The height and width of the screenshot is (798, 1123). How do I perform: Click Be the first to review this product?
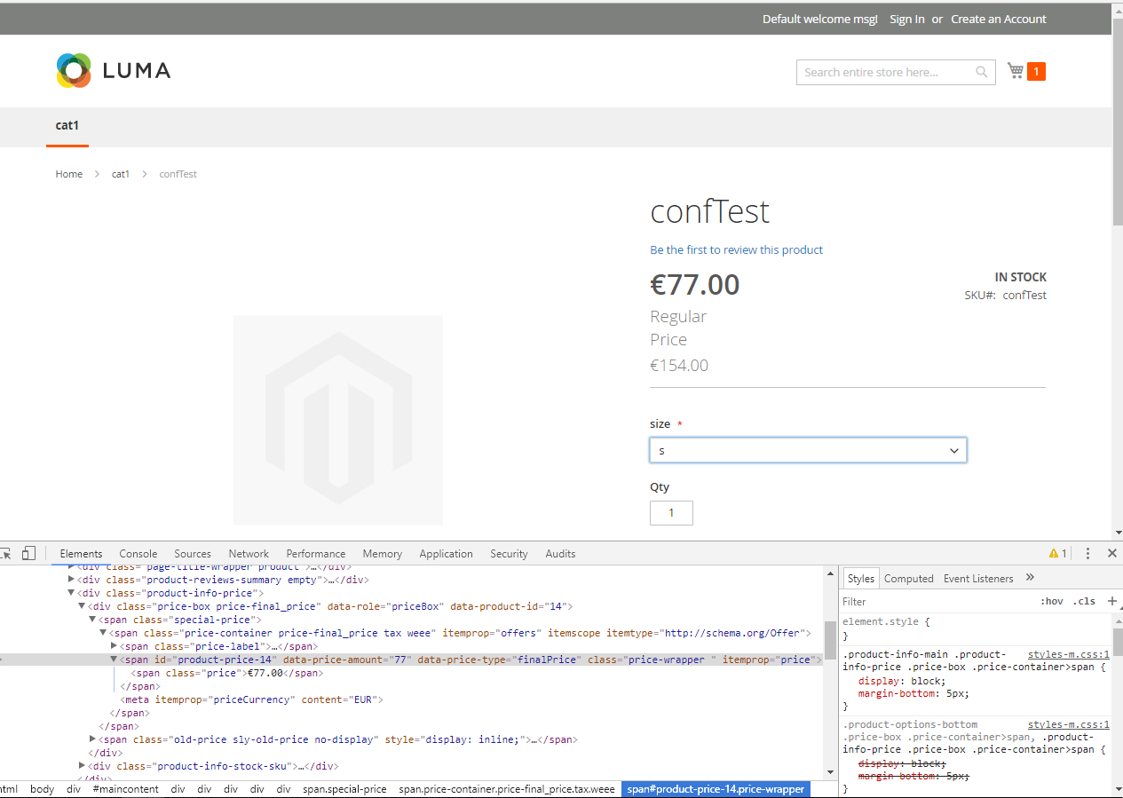tap(737, 249)
